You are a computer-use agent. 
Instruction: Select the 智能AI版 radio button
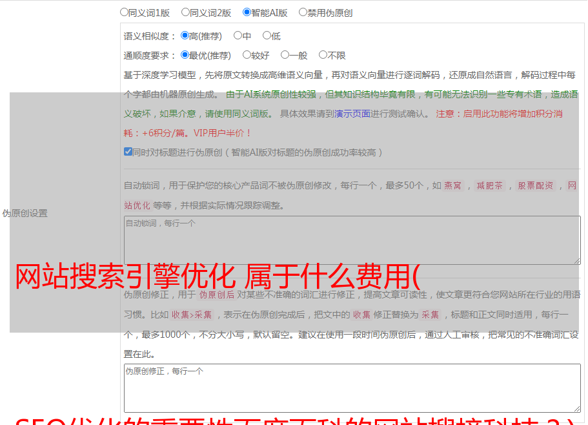point(247,12)
